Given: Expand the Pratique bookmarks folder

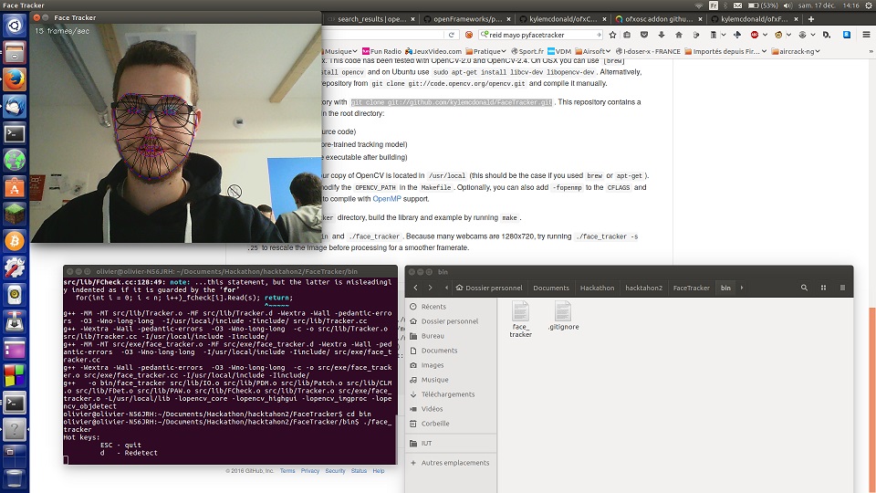Looking at the screenshot, I should coord(486,51).
